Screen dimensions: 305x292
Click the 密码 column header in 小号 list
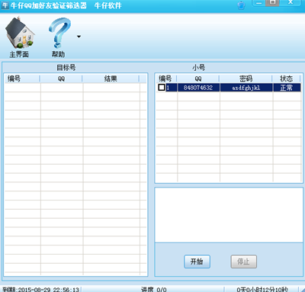click(x=246, y=79)
